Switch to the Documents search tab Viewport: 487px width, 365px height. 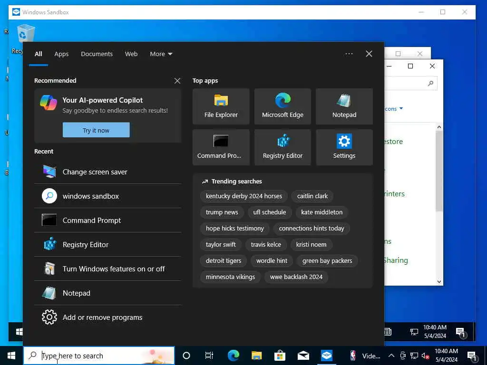click(97, 54)
